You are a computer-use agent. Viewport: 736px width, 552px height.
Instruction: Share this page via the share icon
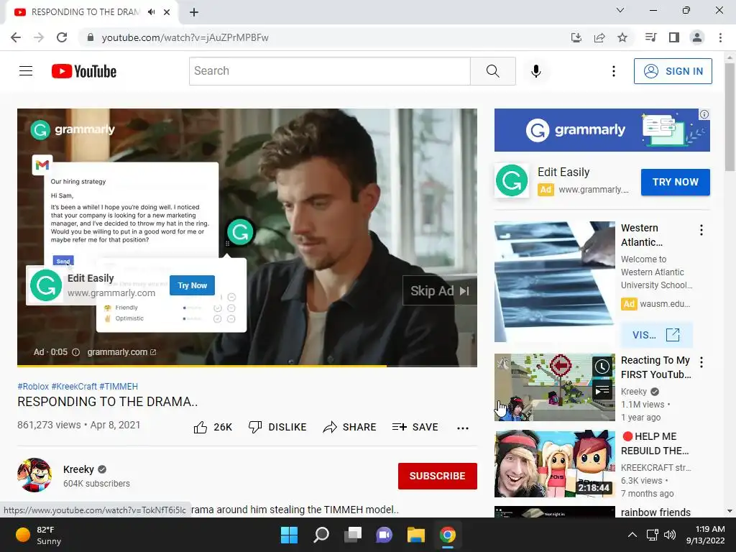coord(599,37)
